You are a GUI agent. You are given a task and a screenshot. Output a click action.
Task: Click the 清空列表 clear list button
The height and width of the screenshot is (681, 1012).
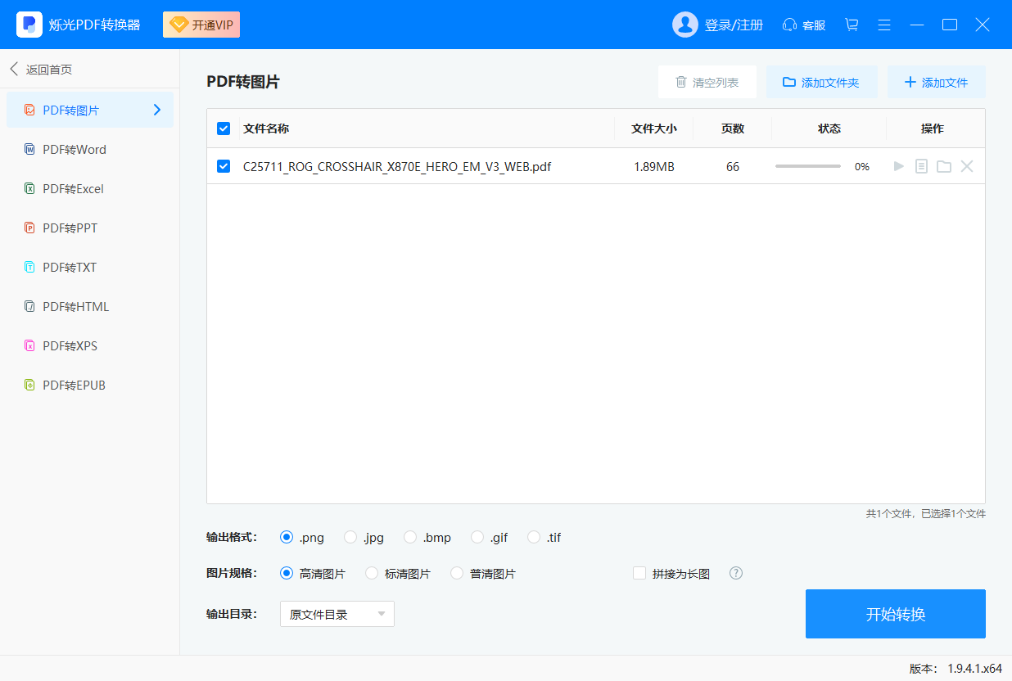pos(707,82)
